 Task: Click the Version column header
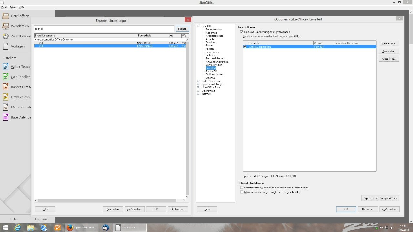324,43
